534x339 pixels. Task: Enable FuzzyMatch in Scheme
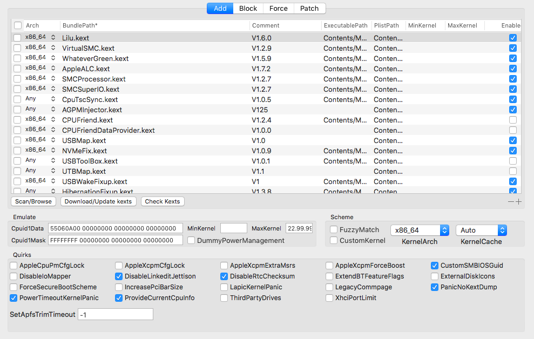click(334, 230)
